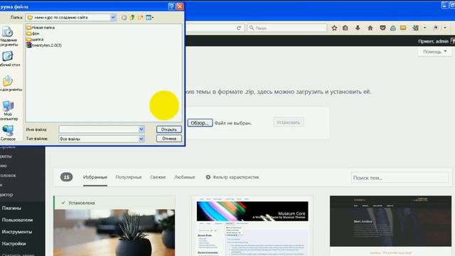Open 'Пользователи' in WordPress sidebar
Viewport: 455px width, 256px height.
click(17, 220)
